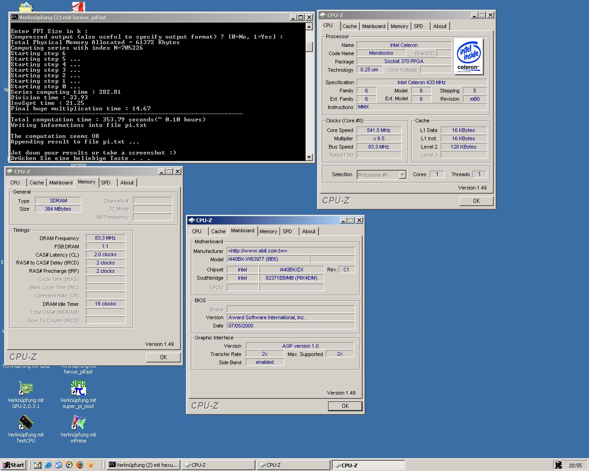This screenshot has width=589, height=471.
Task: Click the taskbar clock showing 20:55
Action: click(x=575, y=465)
